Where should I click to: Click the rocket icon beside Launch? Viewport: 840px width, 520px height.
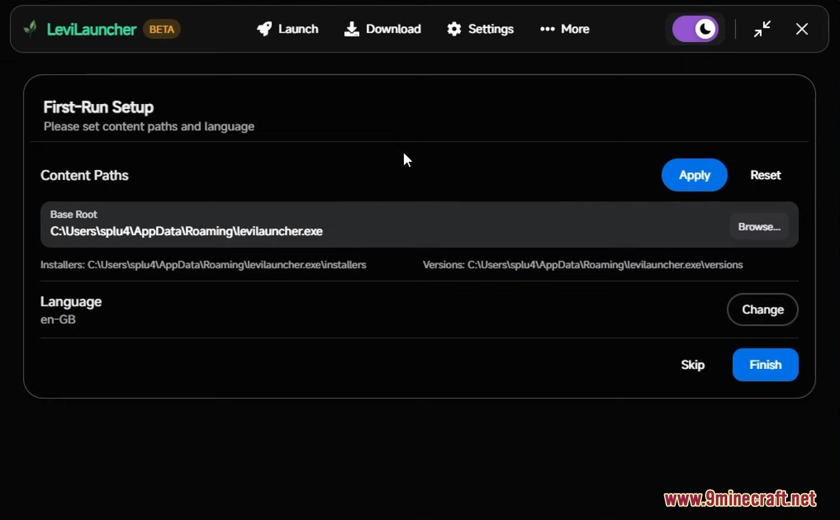click(265, 29)
